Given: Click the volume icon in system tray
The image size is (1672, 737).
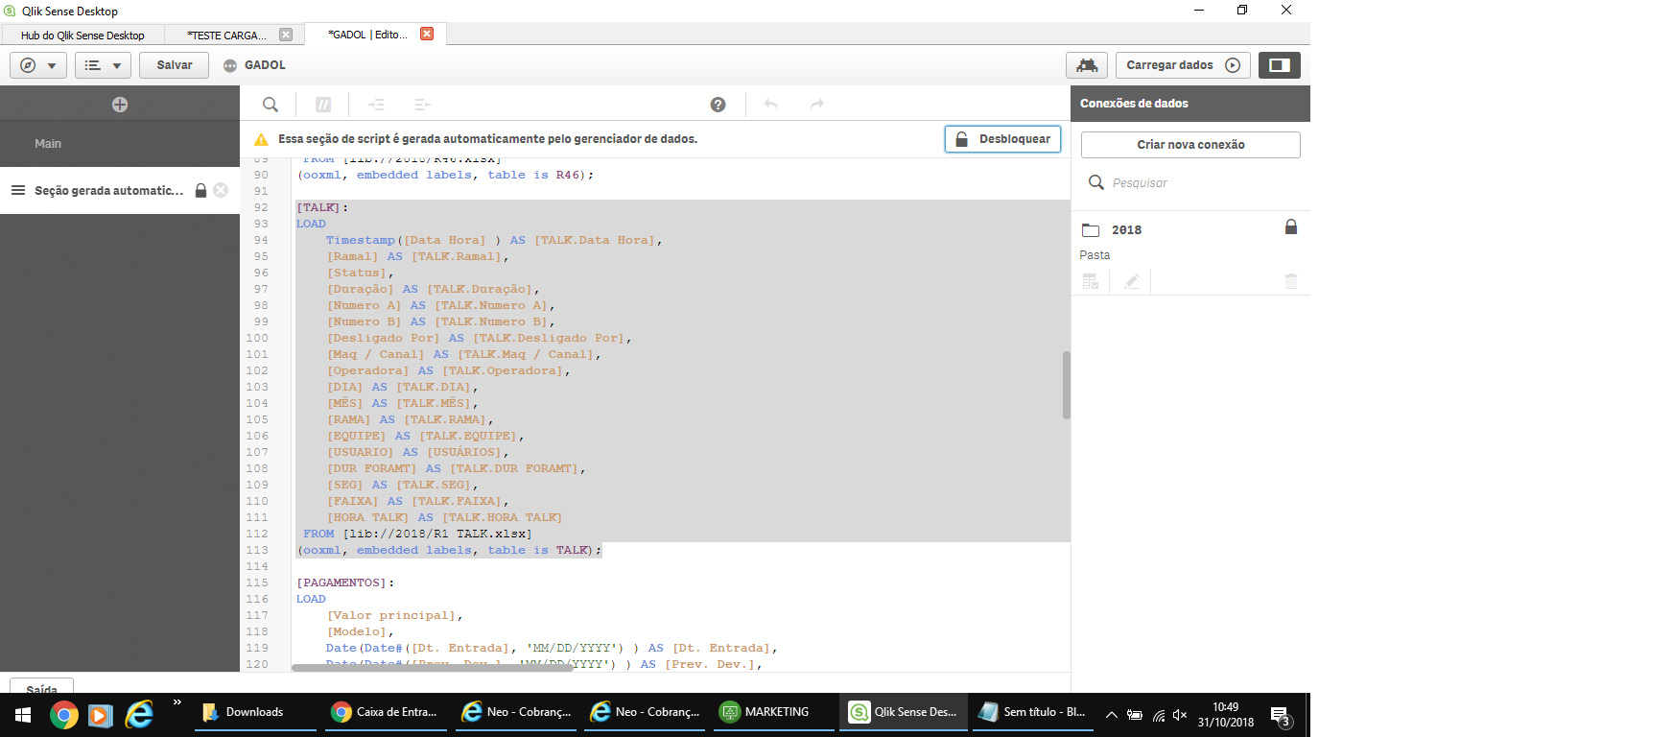Looking at the screenshot, I should 1180,715.
